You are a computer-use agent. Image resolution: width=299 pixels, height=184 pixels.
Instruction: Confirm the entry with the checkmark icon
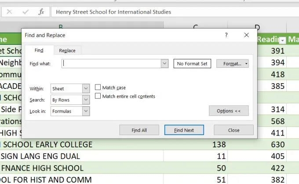coord(26,12)
